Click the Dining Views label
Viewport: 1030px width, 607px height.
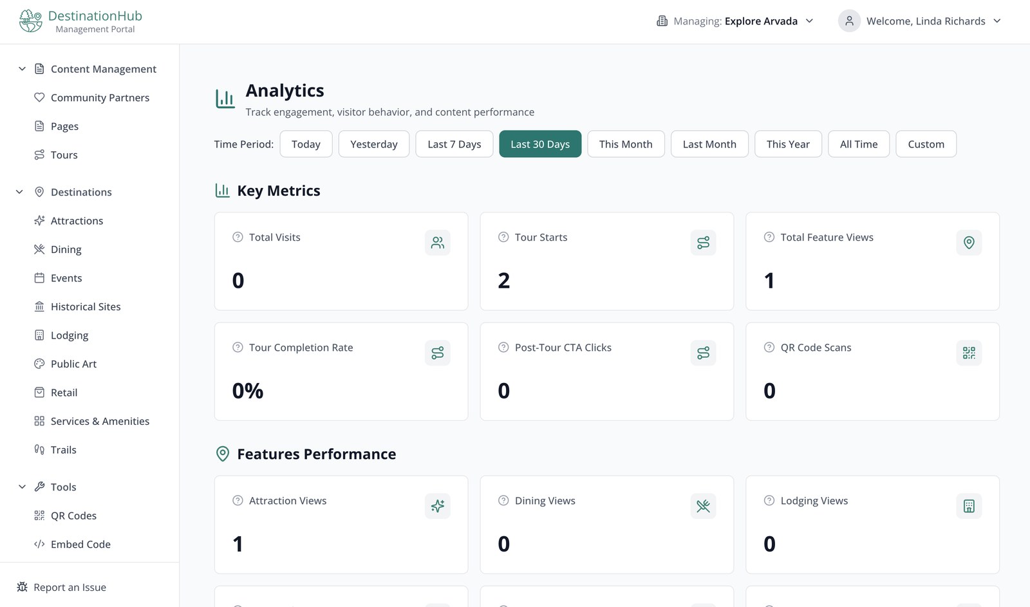click(x=545, y=500)
